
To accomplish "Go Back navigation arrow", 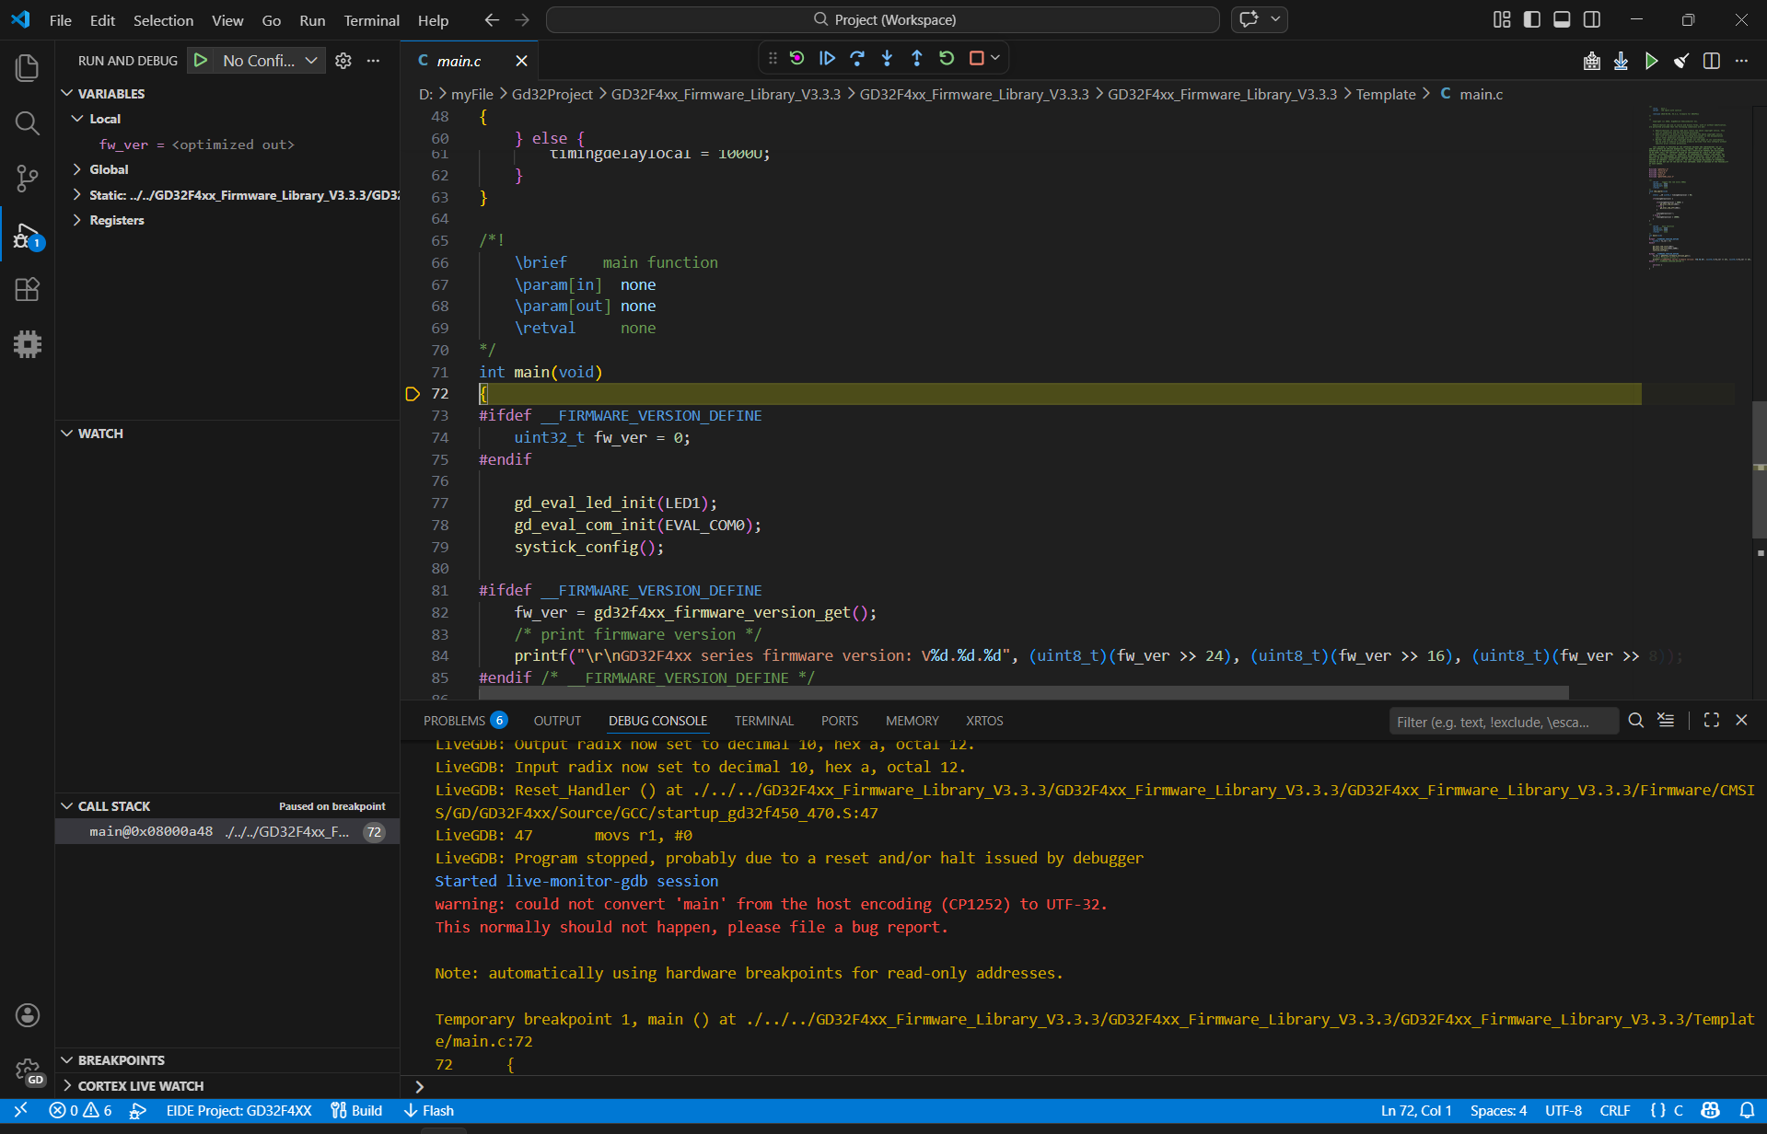I will tap(492, 19).
